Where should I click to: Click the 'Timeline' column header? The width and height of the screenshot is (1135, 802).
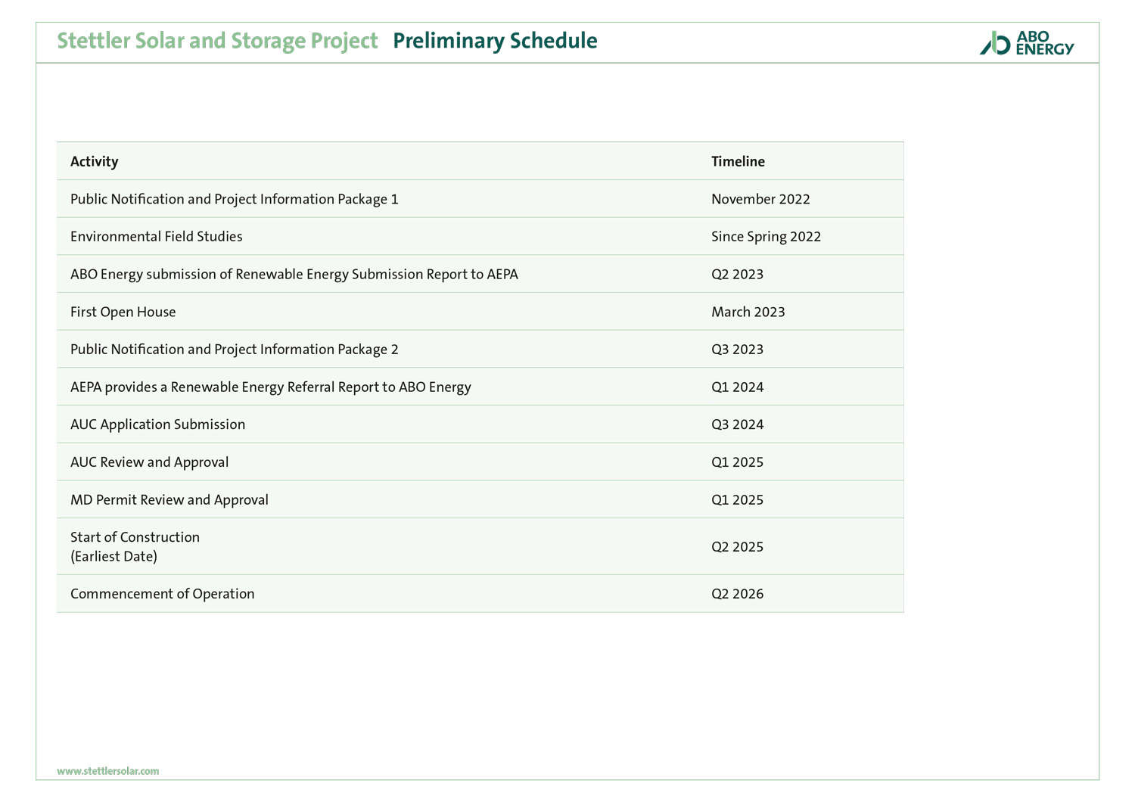tap(738, 161)
